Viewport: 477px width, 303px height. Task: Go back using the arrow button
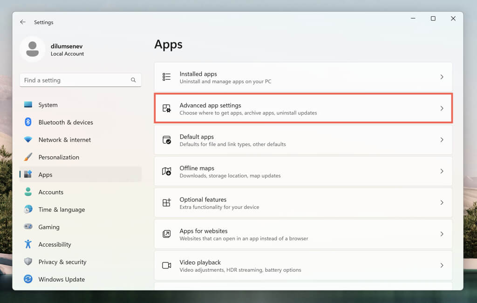point(23,22)
